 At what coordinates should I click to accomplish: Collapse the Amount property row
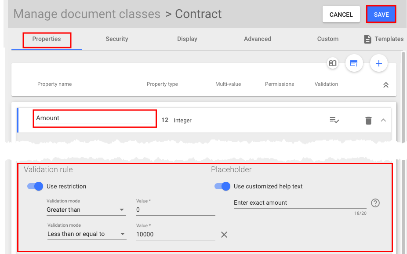pos(383,120)
